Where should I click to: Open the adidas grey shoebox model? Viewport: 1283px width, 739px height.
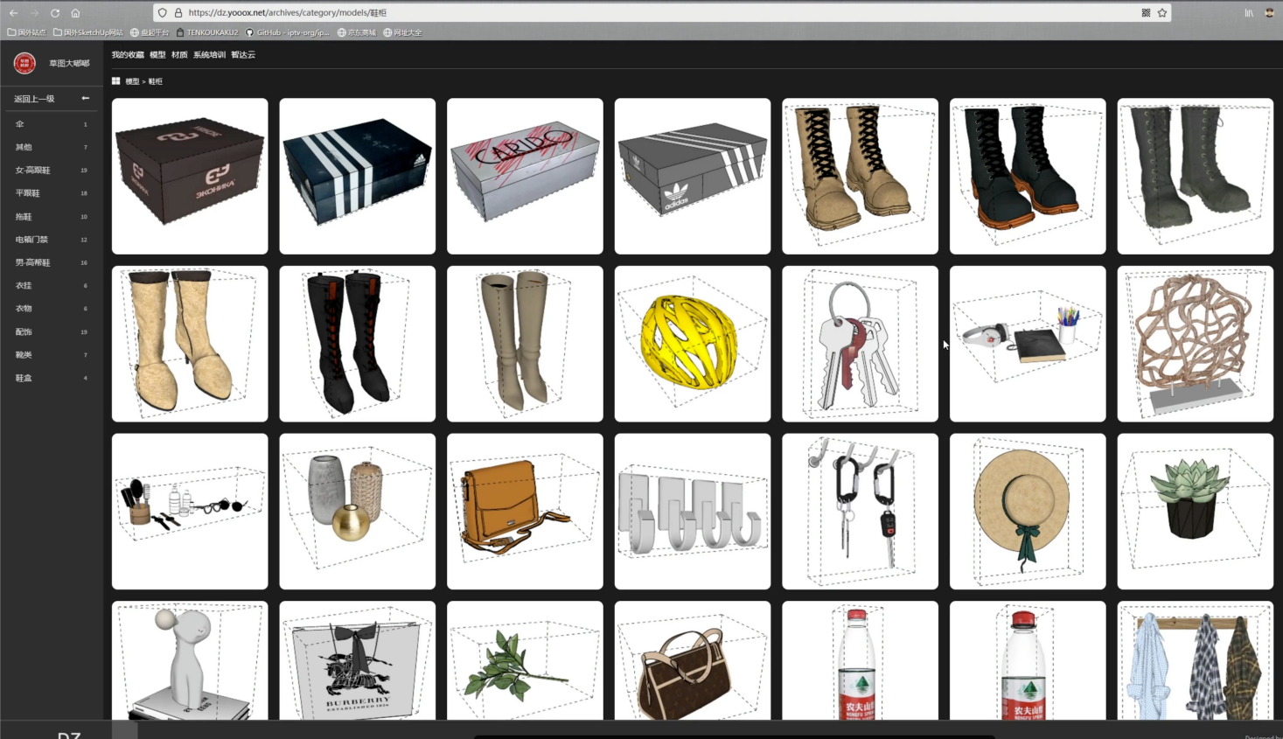692,176
